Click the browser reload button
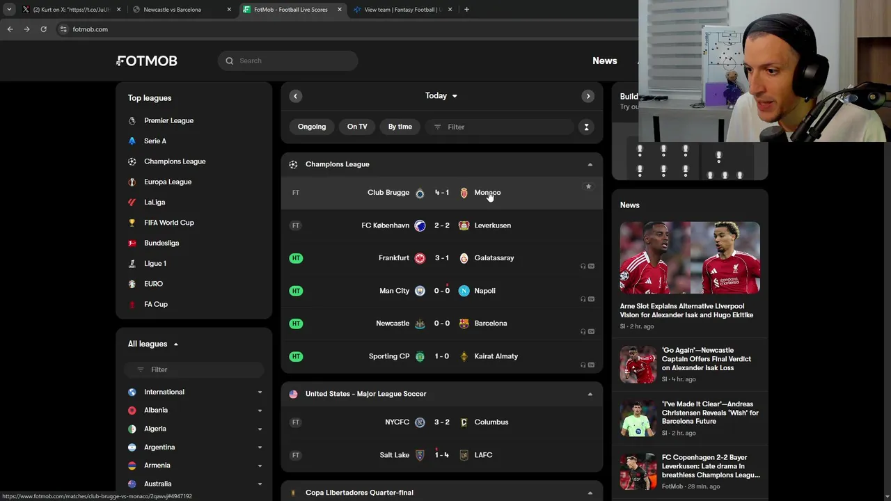The image size is (891, 501). pos(43,29)
